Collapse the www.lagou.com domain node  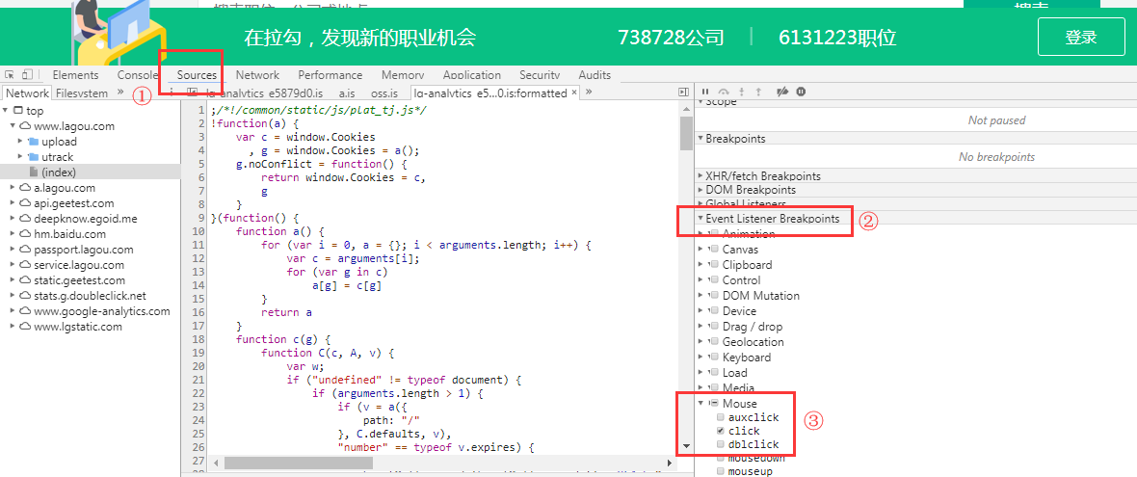[13, 125]
